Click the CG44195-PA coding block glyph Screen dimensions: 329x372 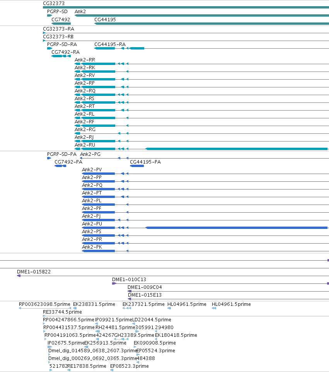click(x=137, y=166)
